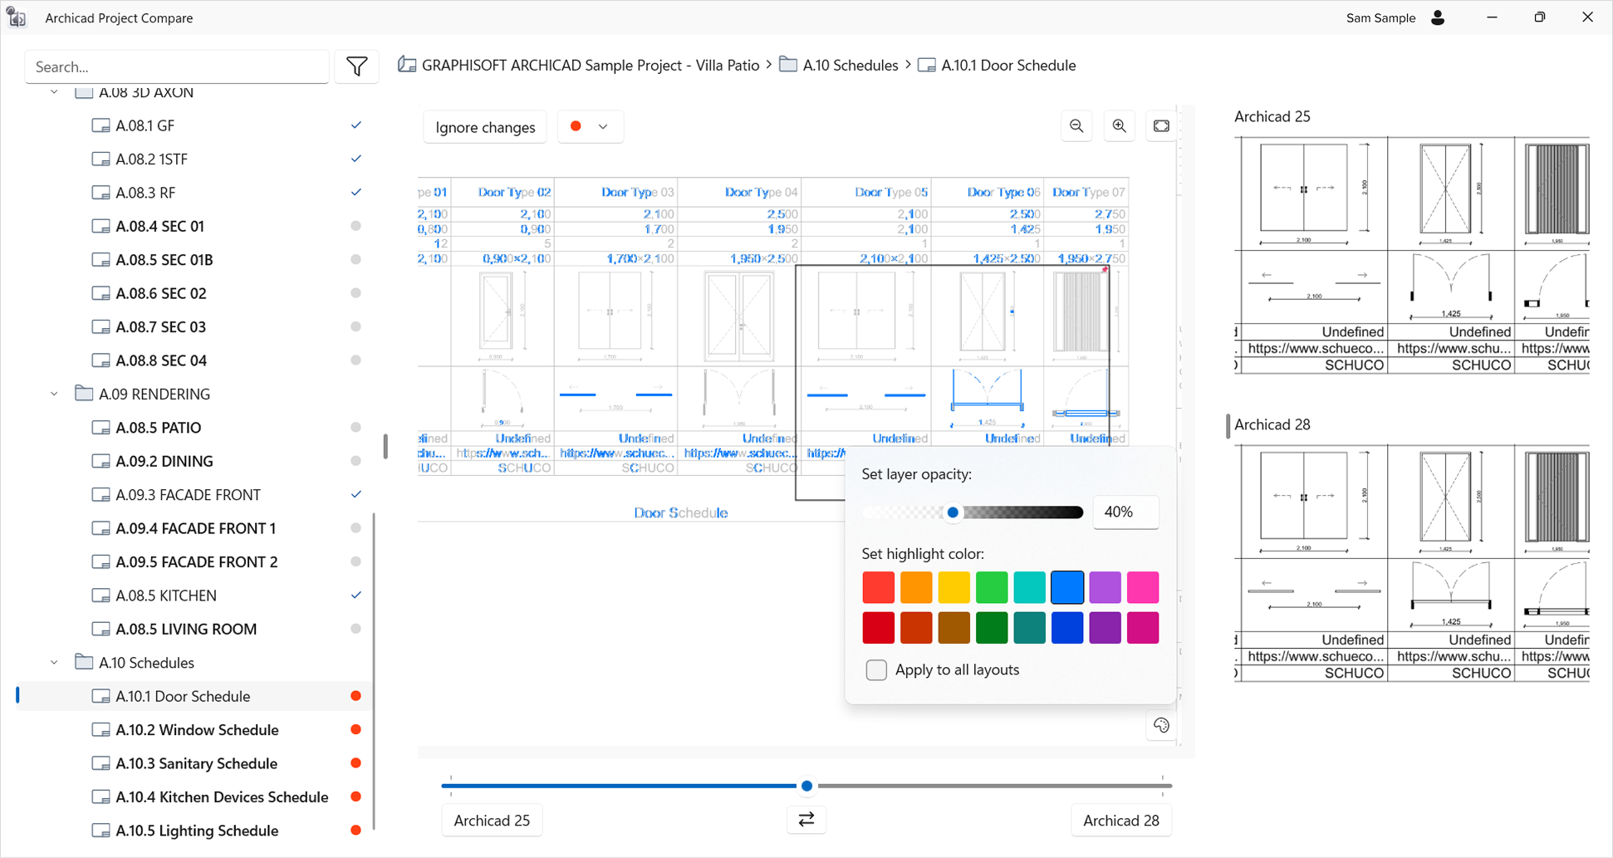Click the filter funnel icon

point(356,66)
